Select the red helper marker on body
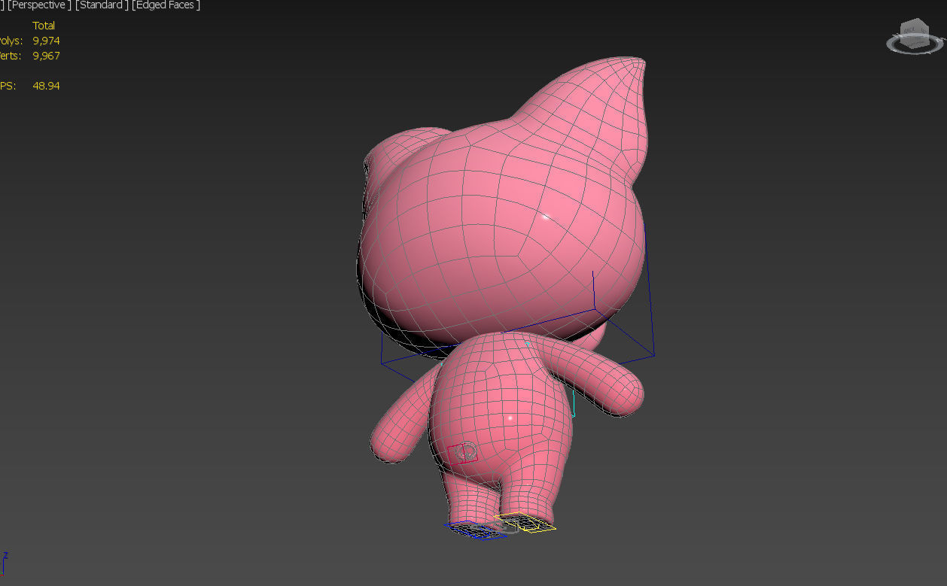Viewport: 947px width, 586px height. 462,454
